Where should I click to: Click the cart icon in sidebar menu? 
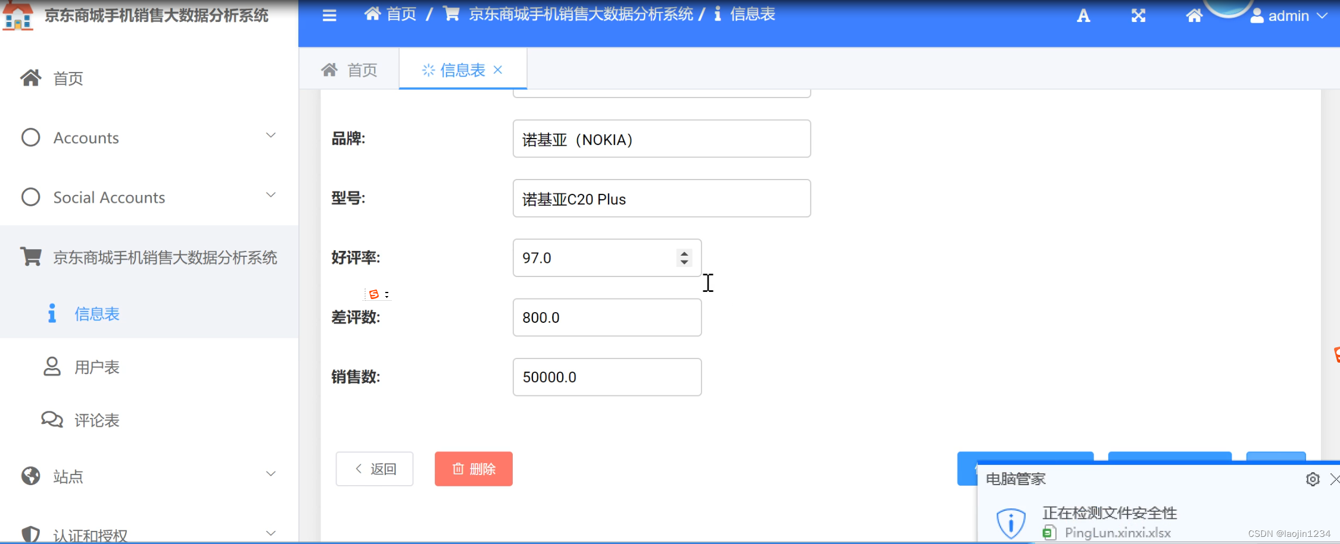coord(31,256)
